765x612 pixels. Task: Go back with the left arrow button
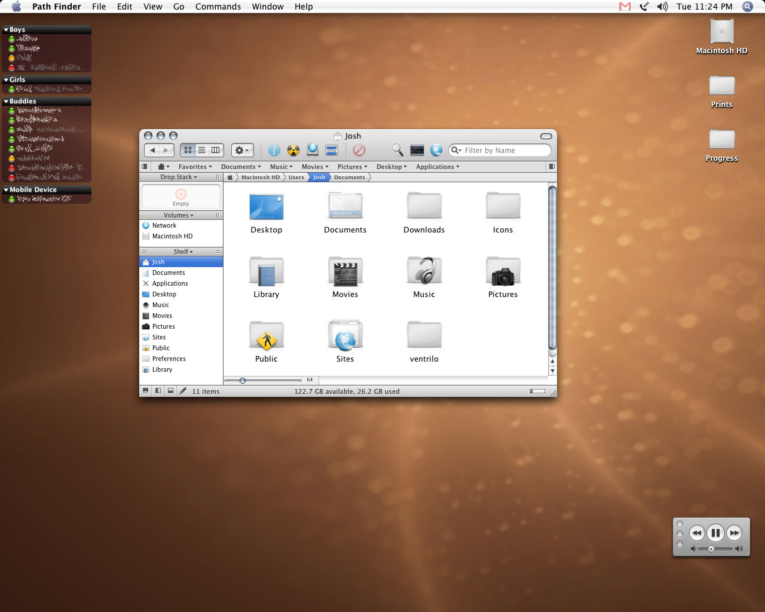coord(152,151)
